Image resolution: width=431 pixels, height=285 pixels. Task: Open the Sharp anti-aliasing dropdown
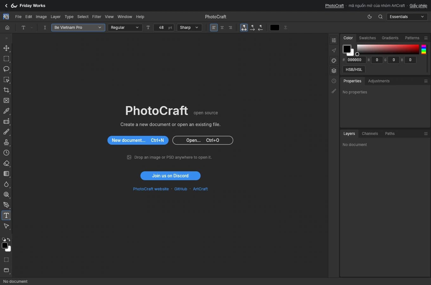tap(190, 28)
